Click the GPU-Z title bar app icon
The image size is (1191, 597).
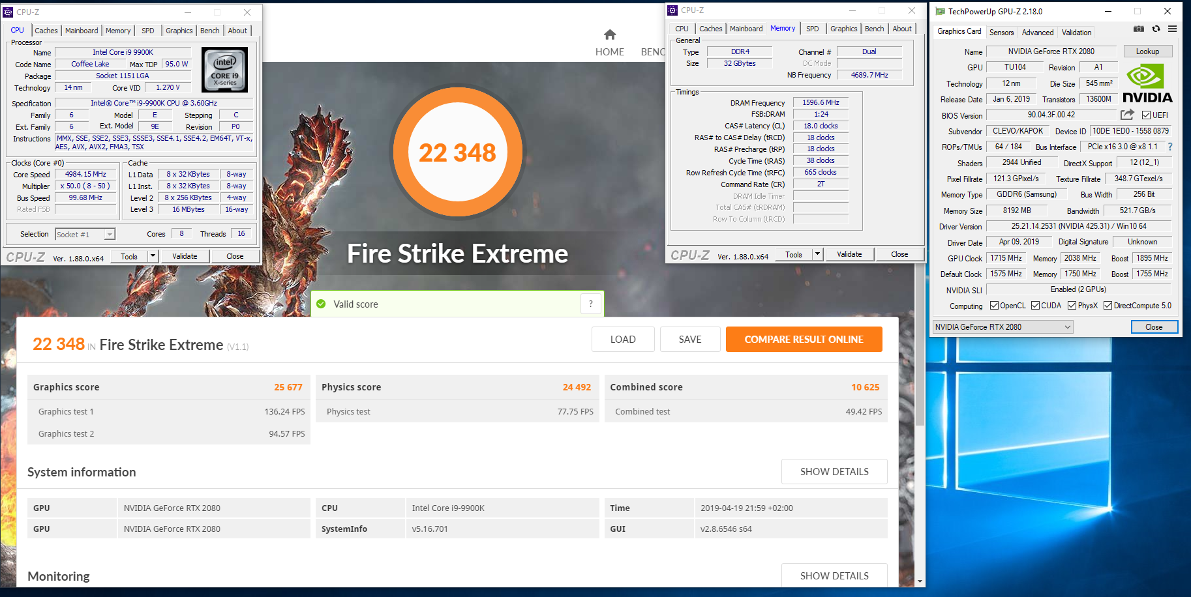(940, 11)
